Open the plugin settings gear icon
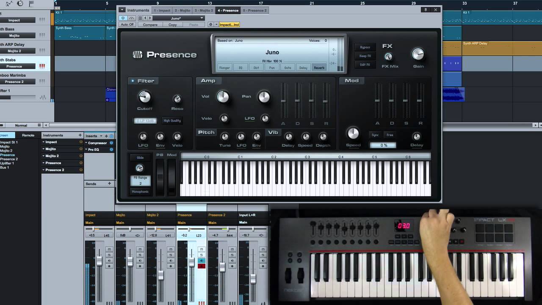Viewport: 542px width, 305px height. click(x=210, y=25)
